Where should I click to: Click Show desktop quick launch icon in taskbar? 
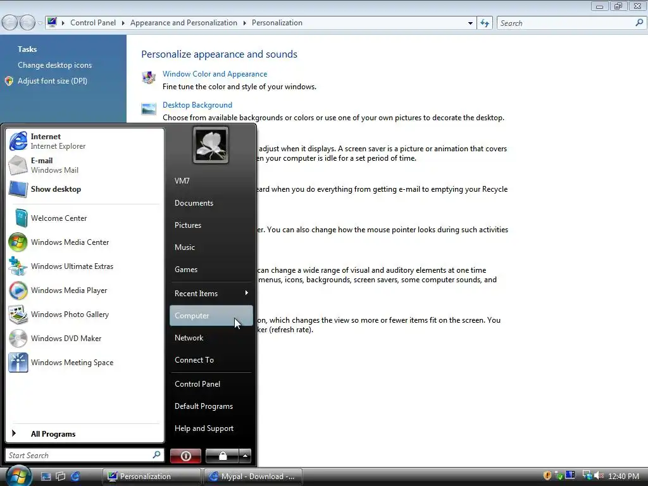pyautogui.click(x=46, y=477)
